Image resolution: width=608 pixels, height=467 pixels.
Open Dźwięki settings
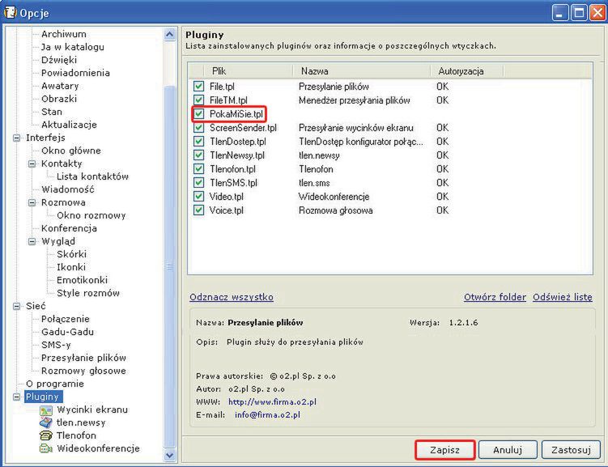pyautogui.click(x=59, y=60)
